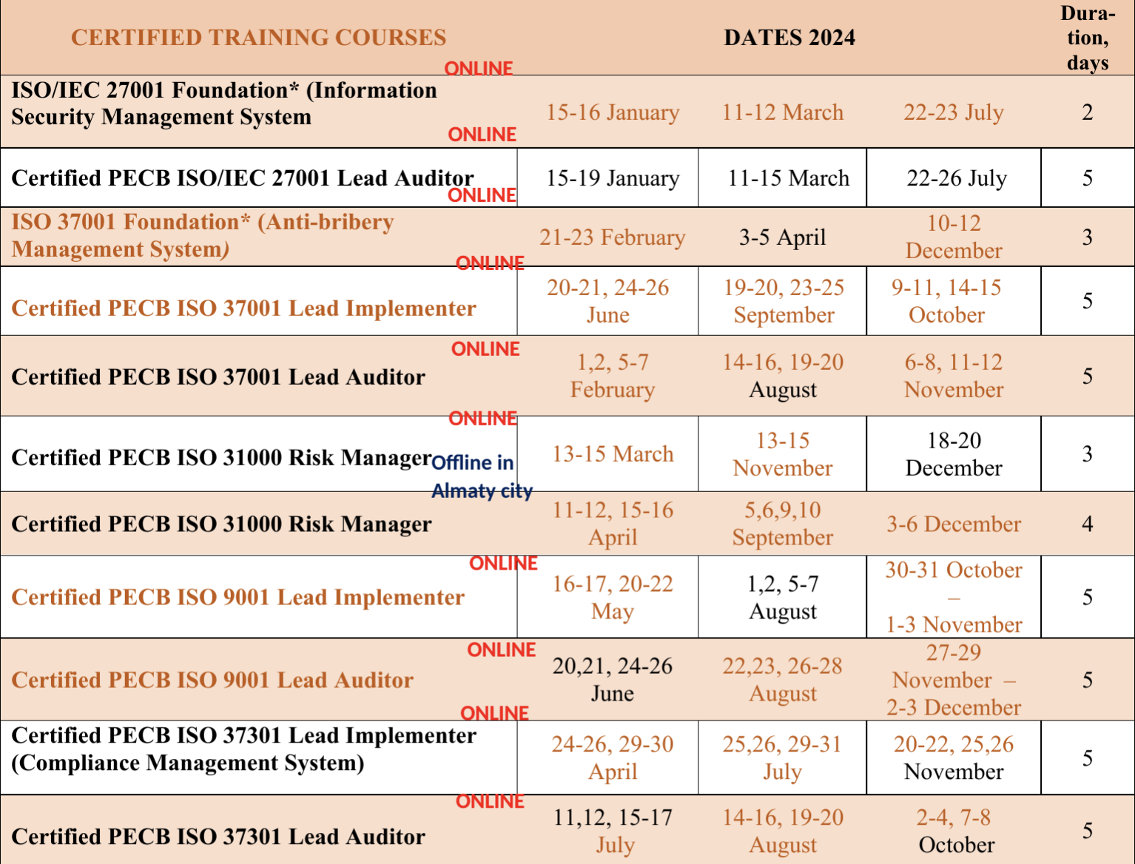Viewport: 1135px width, 864px height.
Task: Click the '1,2, 5-7 August' date cell
Action: pos(783,598)
